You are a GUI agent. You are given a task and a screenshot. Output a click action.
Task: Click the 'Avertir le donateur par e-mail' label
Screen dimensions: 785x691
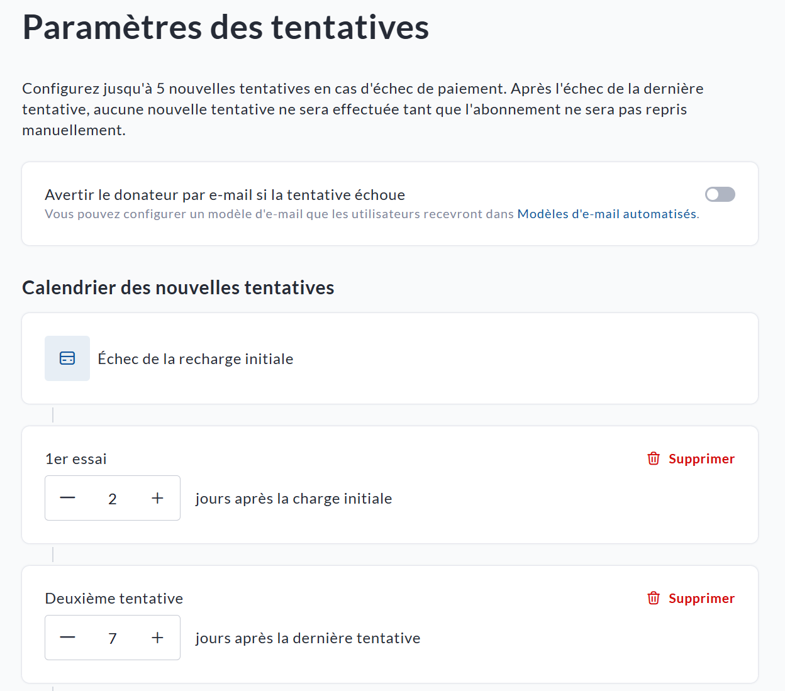click(225, 195)
